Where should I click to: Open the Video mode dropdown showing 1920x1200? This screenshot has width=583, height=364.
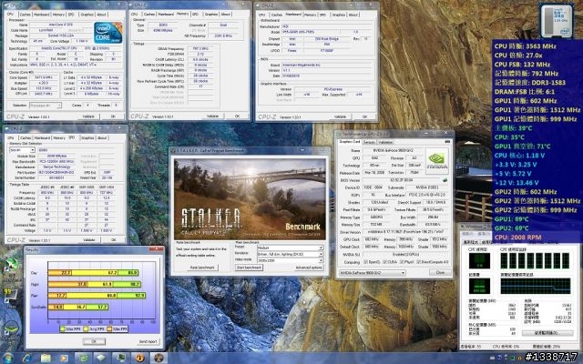290,260
